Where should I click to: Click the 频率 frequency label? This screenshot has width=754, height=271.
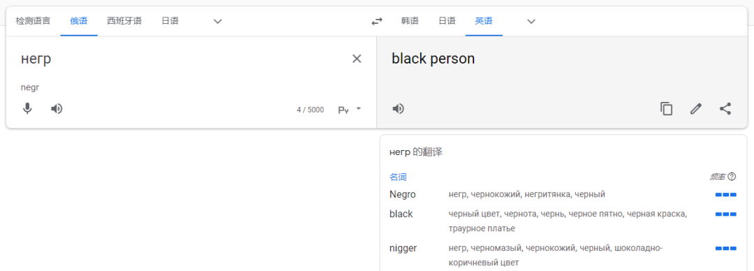point(718,177)
